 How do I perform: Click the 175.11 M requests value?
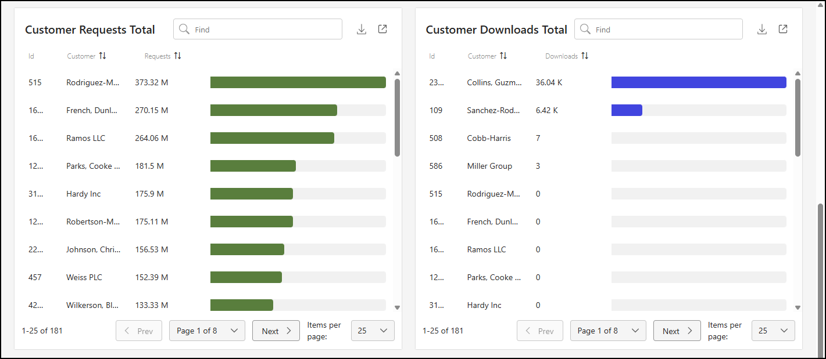point(152,222)
